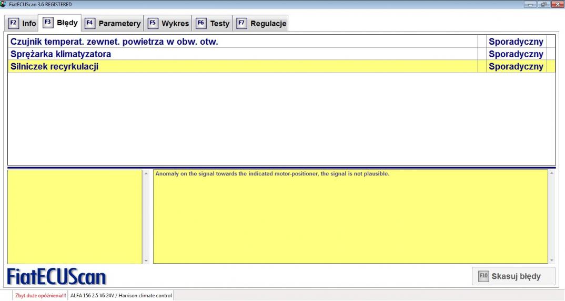Open the Testy tab
The width and height of the screenshot is (565, 301).
[212, 23]
